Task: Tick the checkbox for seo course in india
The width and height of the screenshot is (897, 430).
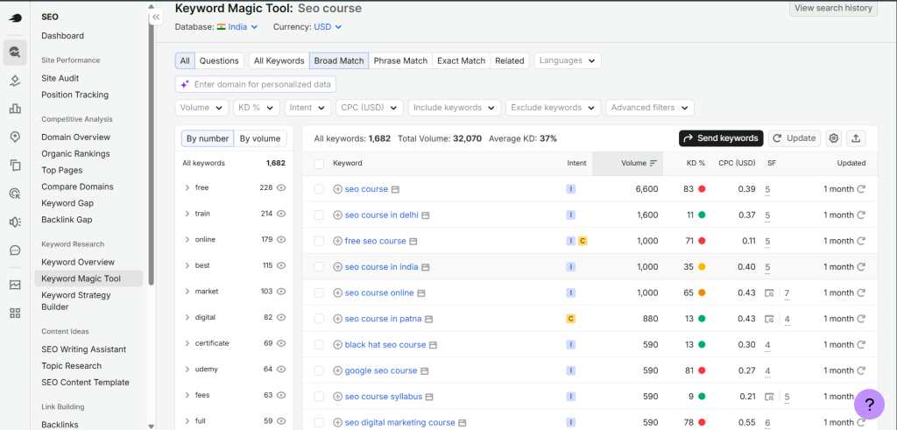Action: click(x=319, y=267)
